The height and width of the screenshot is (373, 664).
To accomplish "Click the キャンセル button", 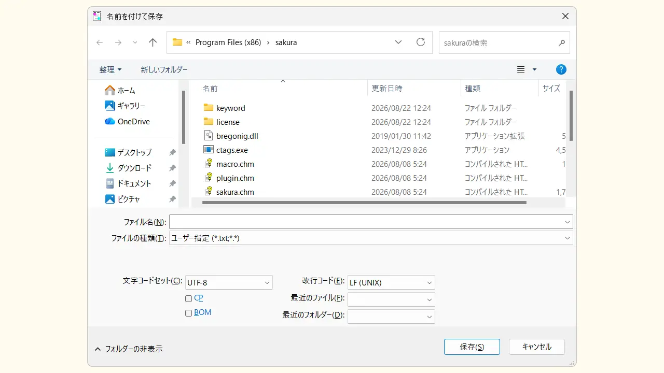I will 537,347.
